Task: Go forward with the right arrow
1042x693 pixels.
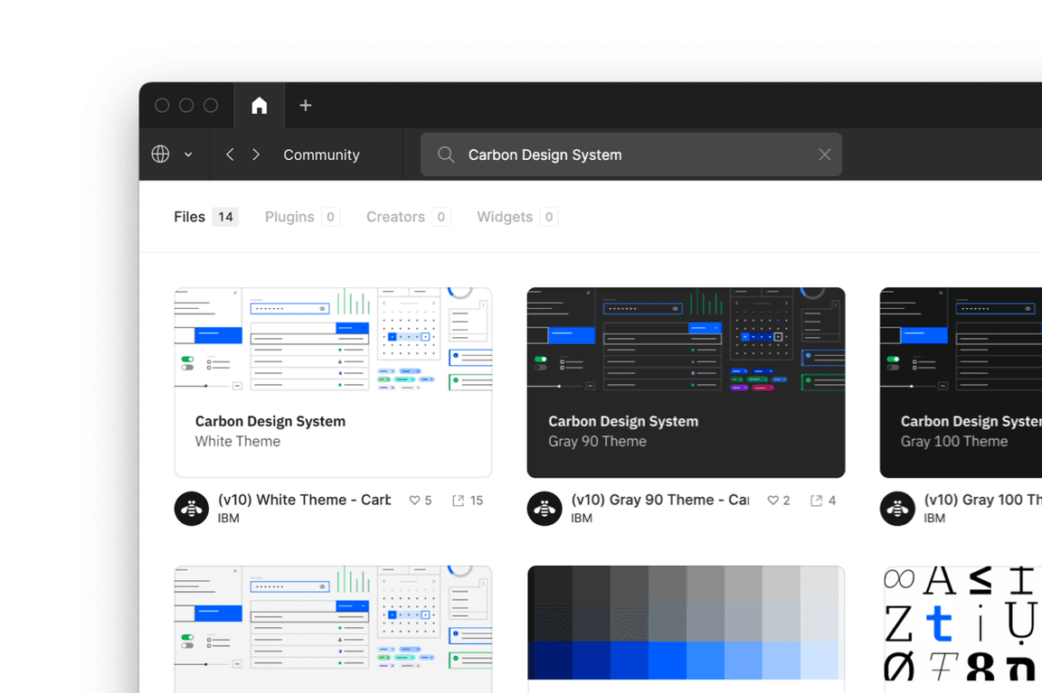Action: [x=256, y=155]
